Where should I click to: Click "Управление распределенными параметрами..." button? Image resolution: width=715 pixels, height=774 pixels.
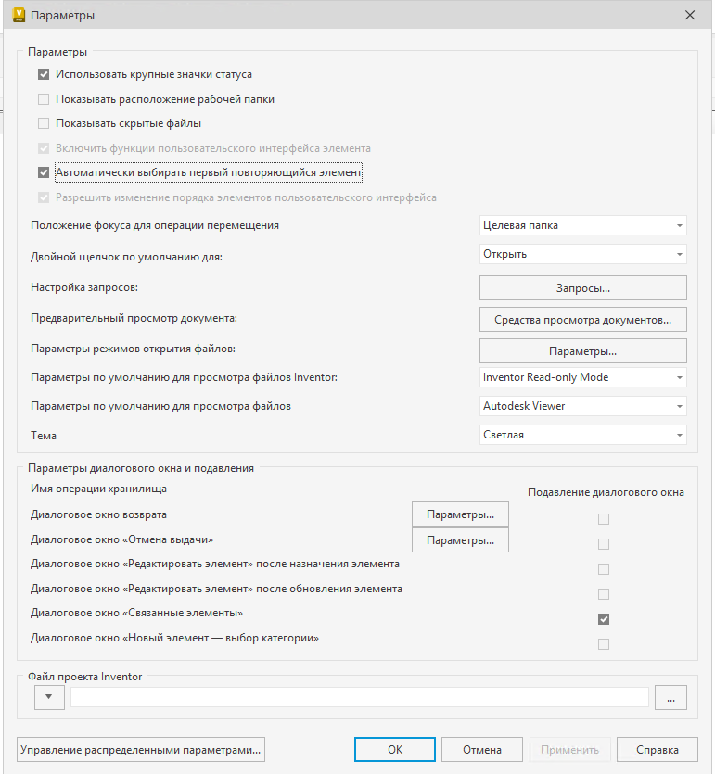141,750
